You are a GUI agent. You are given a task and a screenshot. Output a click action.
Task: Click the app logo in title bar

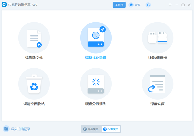(4, 5)
